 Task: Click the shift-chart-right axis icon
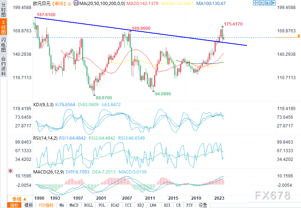[267, 3]
